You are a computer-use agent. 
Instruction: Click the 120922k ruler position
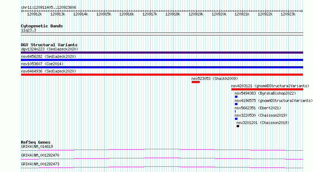click(265, 14)
